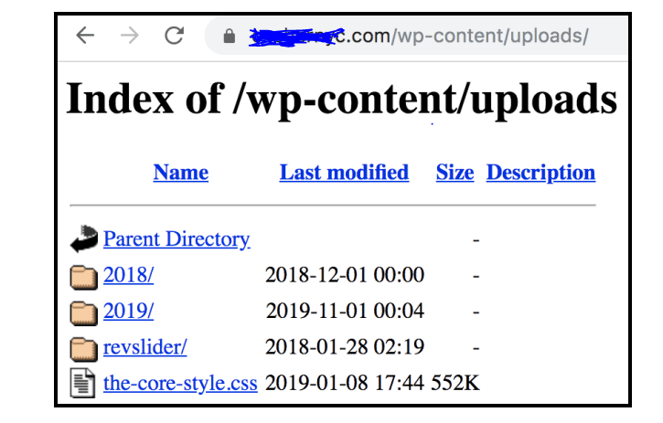Click the browser back arrow

tap(85, 35)
